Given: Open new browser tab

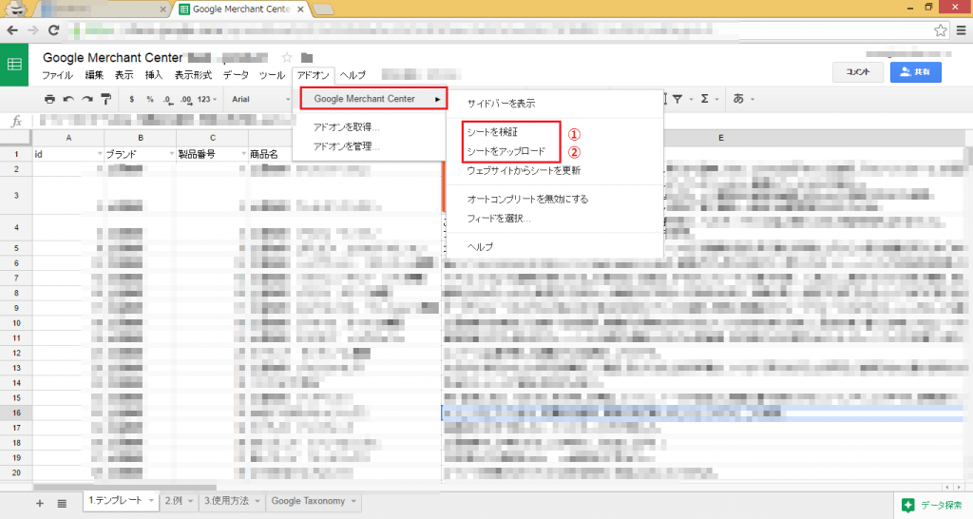Looking at the screenshot, I should (323, 10).
